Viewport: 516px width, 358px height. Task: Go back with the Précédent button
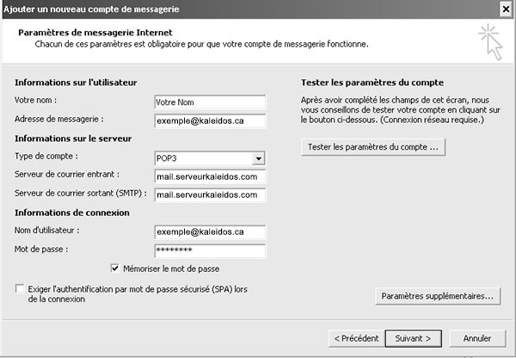coord(356,338)
